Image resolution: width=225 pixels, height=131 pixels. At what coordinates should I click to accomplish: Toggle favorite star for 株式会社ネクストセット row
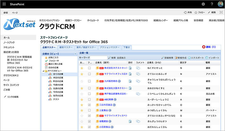pyautogui.click(x=82, y=68)
